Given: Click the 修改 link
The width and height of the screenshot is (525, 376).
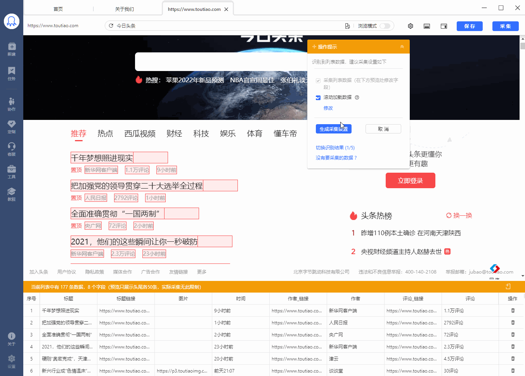Looking at the screenshot, I should pos(328,108).
